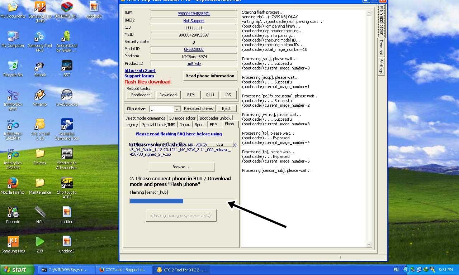Click 5:31 PM system clock

445,270
